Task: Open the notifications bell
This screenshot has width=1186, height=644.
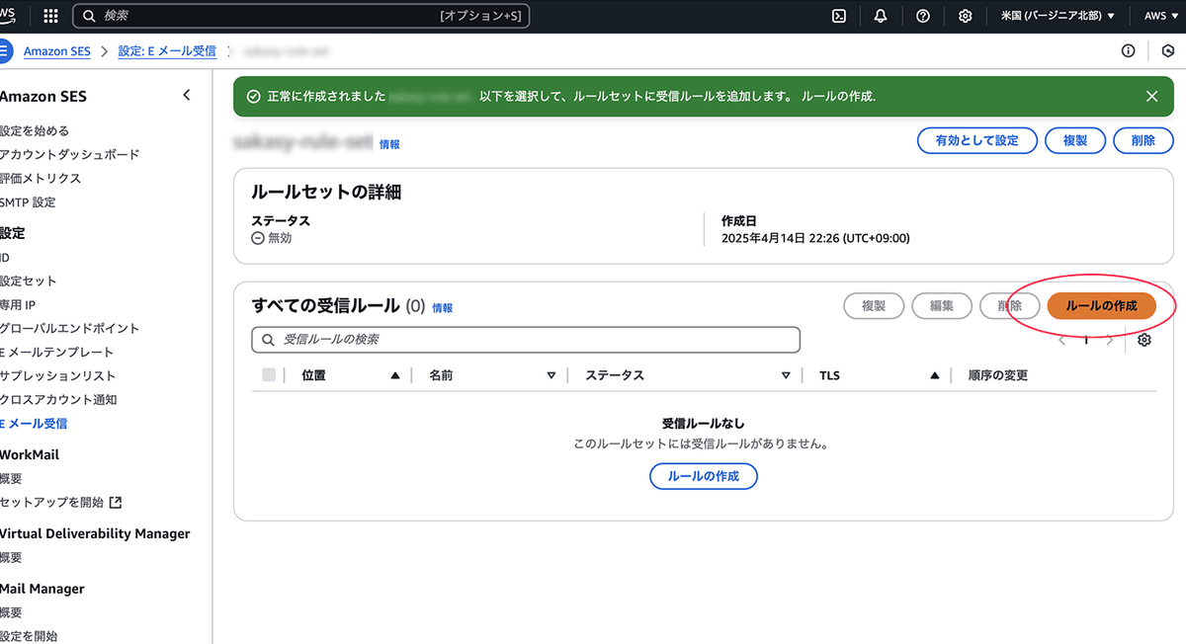Action: (881, 16)
